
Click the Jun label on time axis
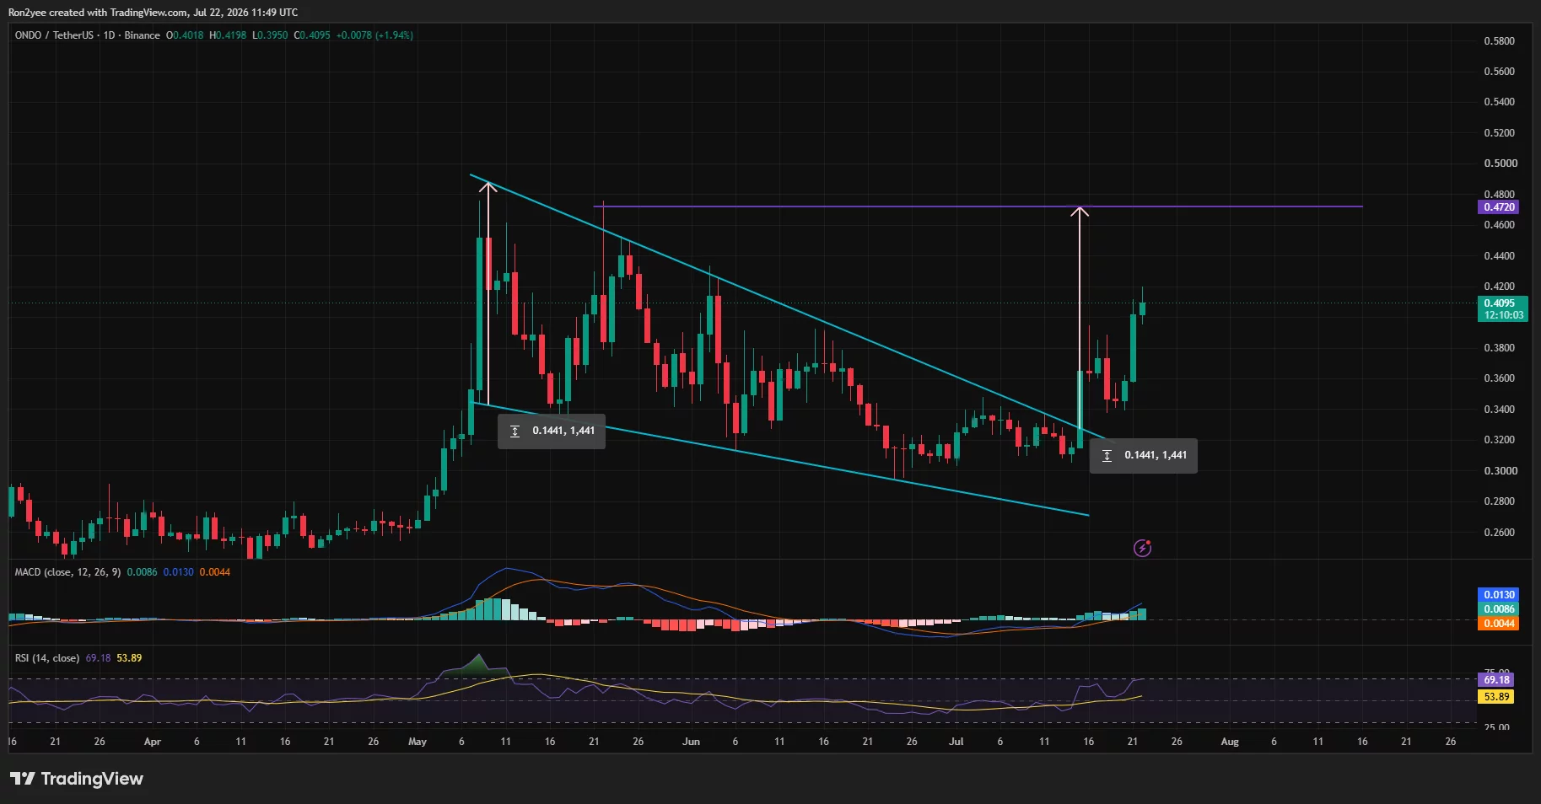[x=691, y=742]
